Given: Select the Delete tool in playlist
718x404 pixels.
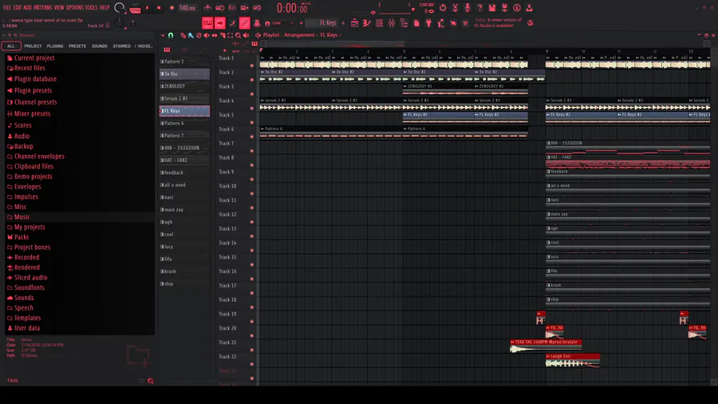Looking at the screenshot, I should coord(199,35).
